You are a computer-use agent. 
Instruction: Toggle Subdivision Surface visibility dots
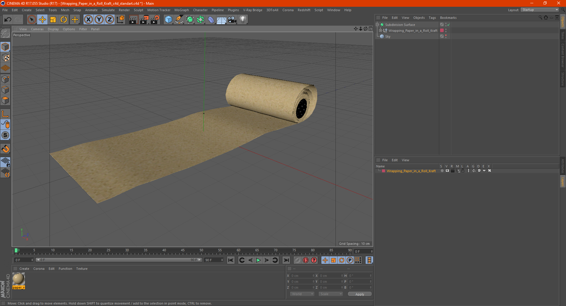coord(446,25)
